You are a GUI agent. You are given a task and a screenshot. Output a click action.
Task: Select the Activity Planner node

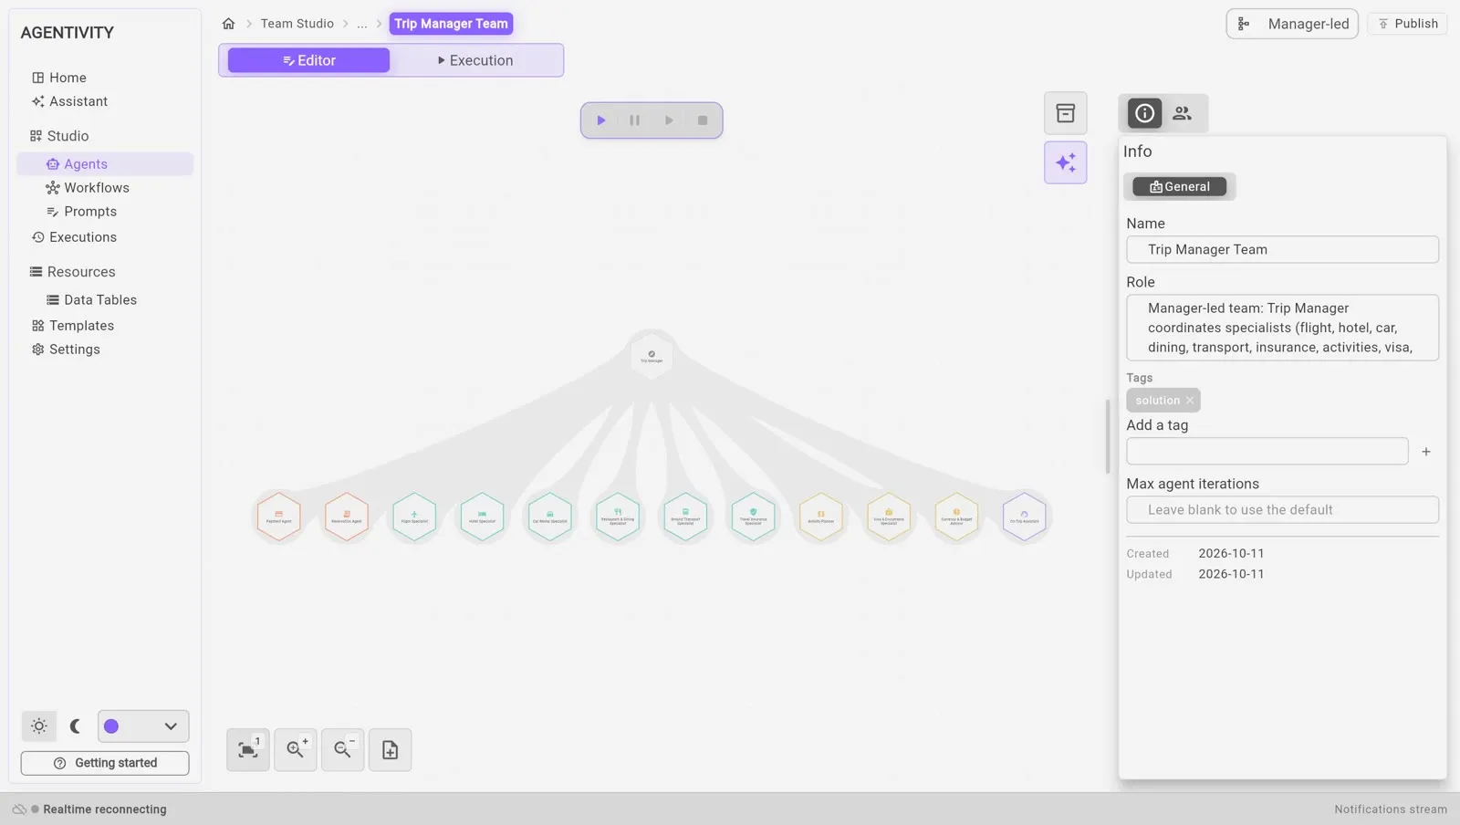pyautogui.click(x=821, y=517)
